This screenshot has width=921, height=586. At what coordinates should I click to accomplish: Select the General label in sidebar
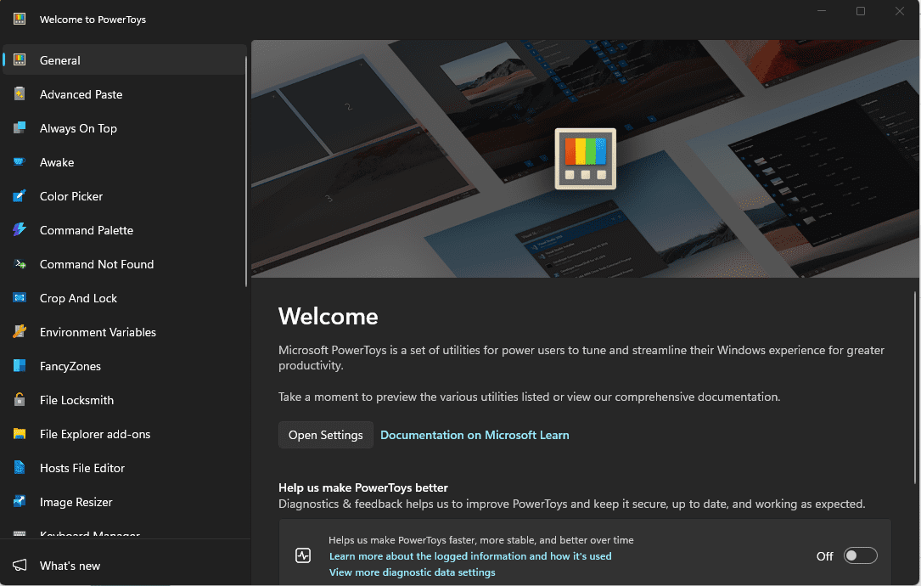60,60
